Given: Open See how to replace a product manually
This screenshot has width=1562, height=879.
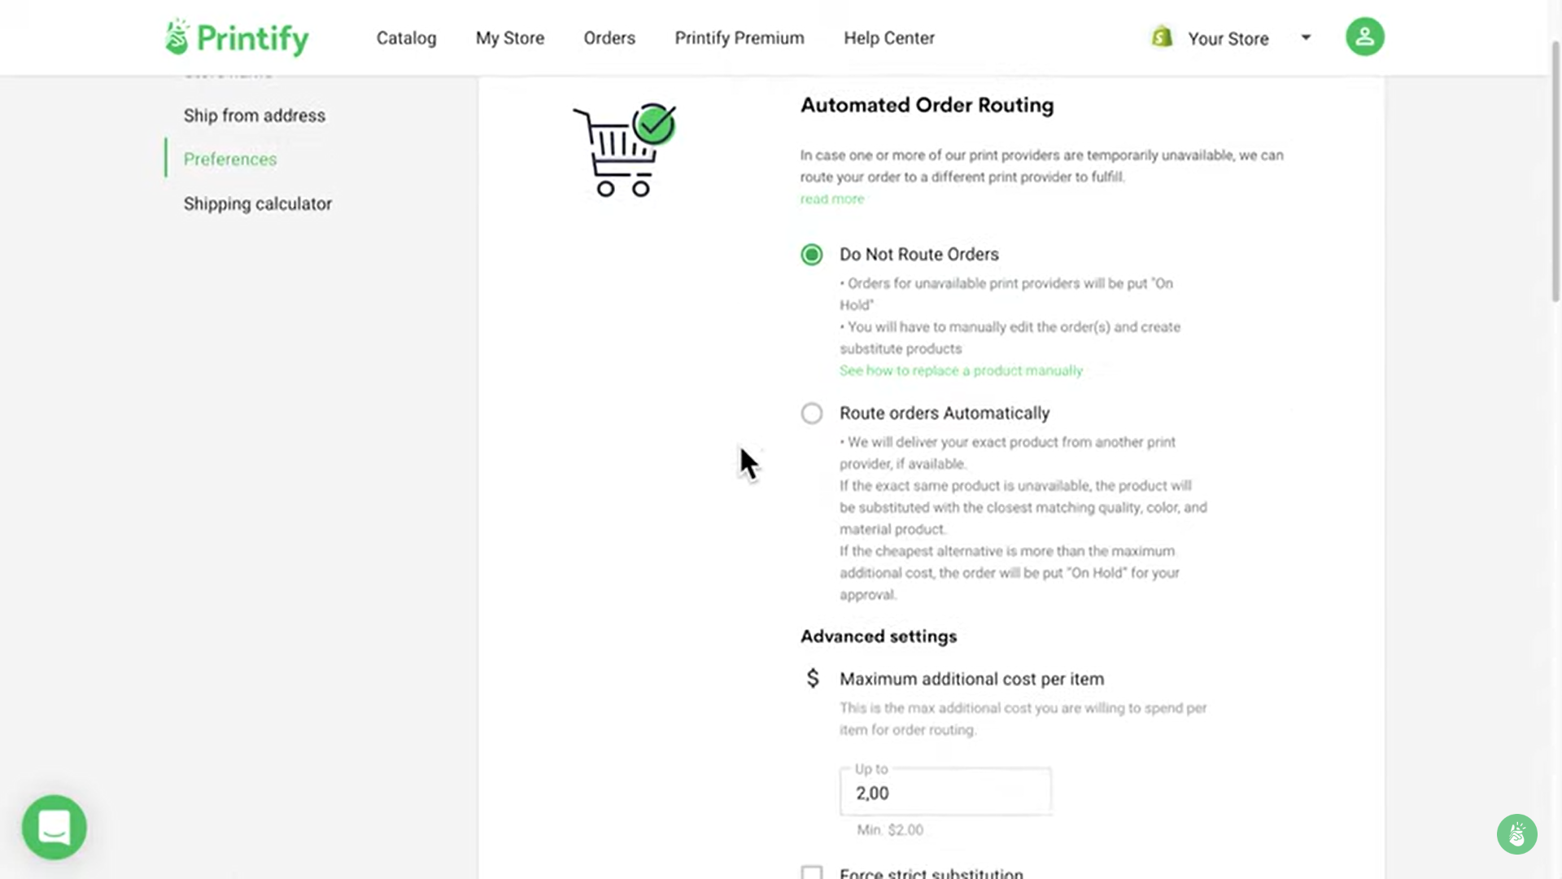Looking at the screenshot, I should (961, 371).
